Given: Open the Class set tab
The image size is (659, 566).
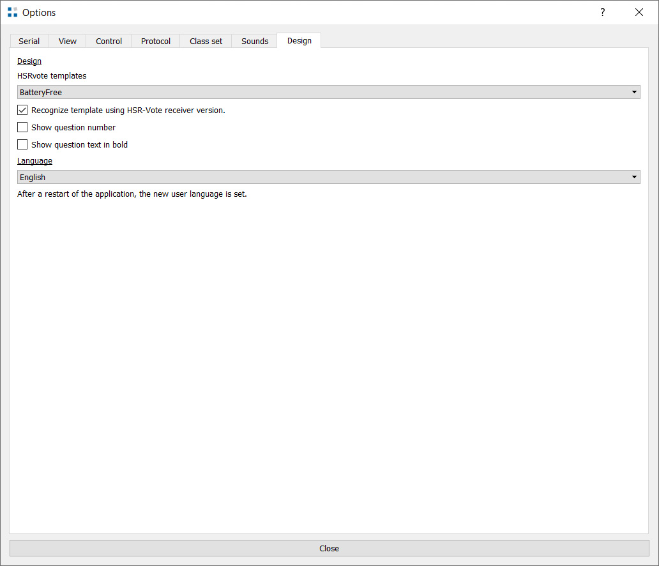Looking at the screenshot, I should 206,41.
